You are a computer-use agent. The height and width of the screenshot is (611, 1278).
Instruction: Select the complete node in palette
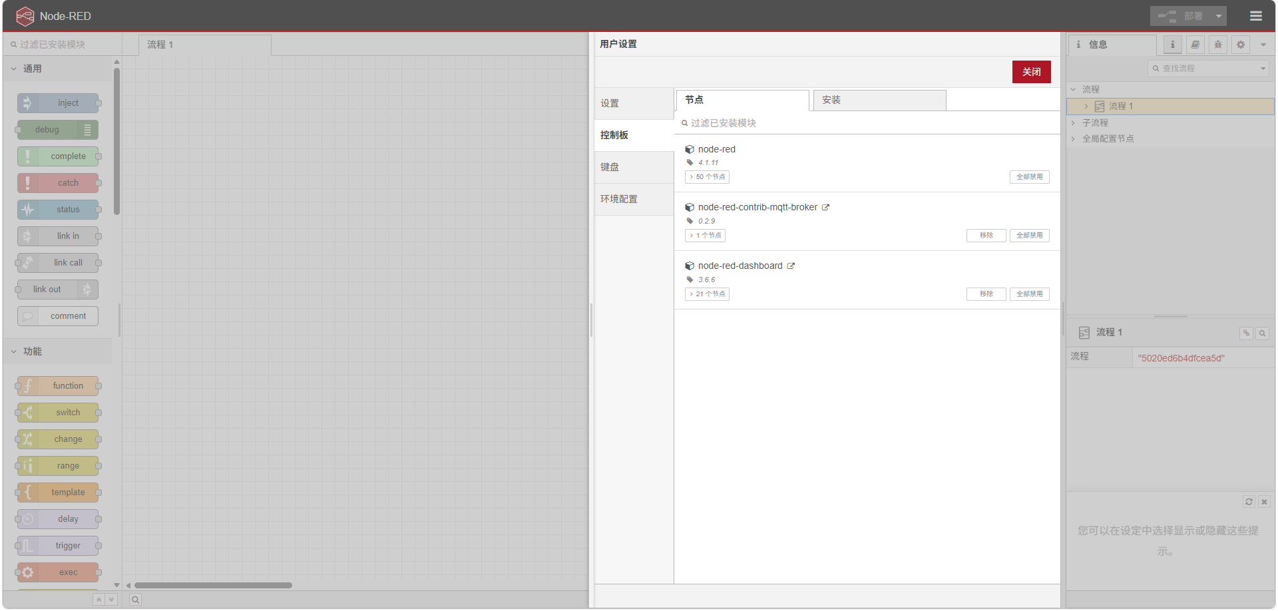point(58,156)
